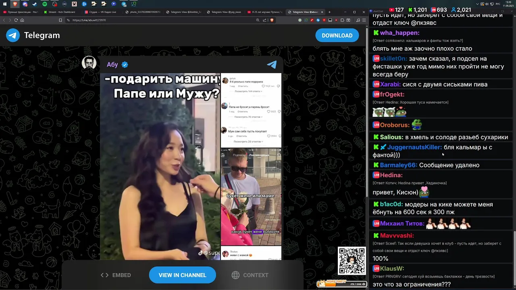Open the browser extensions puzzle icon
The width and height of the screenshot is (516, 290).
(x=342, y=20)
